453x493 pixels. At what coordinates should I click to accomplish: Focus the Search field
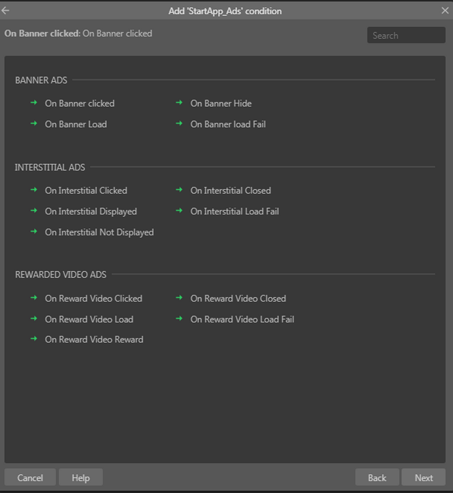(406, 35)
